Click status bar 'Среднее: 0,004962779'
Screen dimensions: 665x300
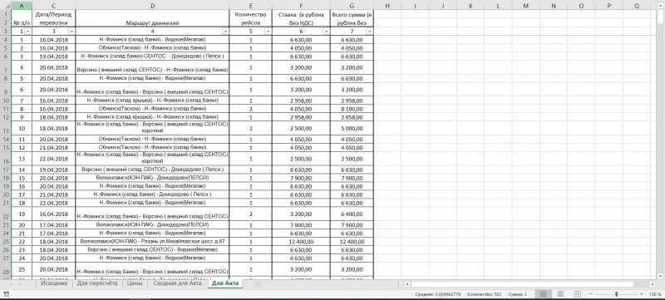click(438, 293)
